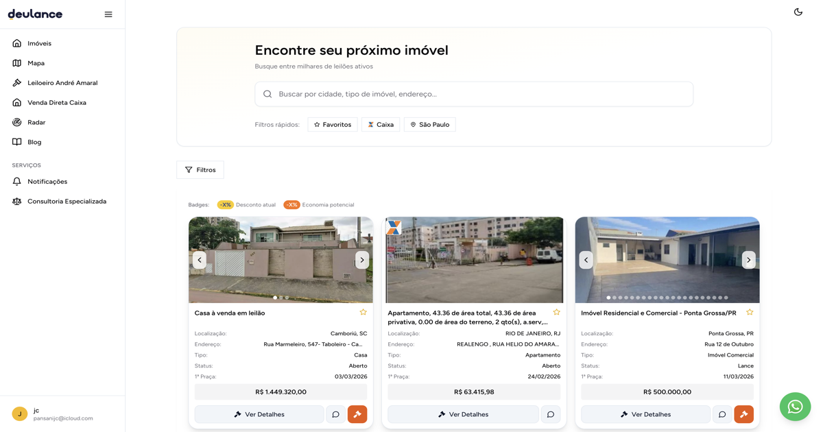This screenshot has height=432, width=823.
Task: Show next photo of Ponta Grossa property
Action: [749, 260]
